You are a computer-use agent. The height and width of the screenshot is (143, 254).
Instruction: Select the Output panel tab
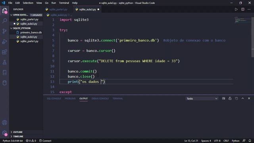click(x=83, y=99)
